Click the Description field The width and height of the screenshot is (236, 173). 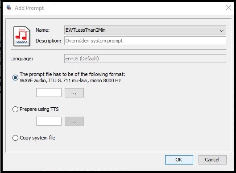[x=145, y=41]
